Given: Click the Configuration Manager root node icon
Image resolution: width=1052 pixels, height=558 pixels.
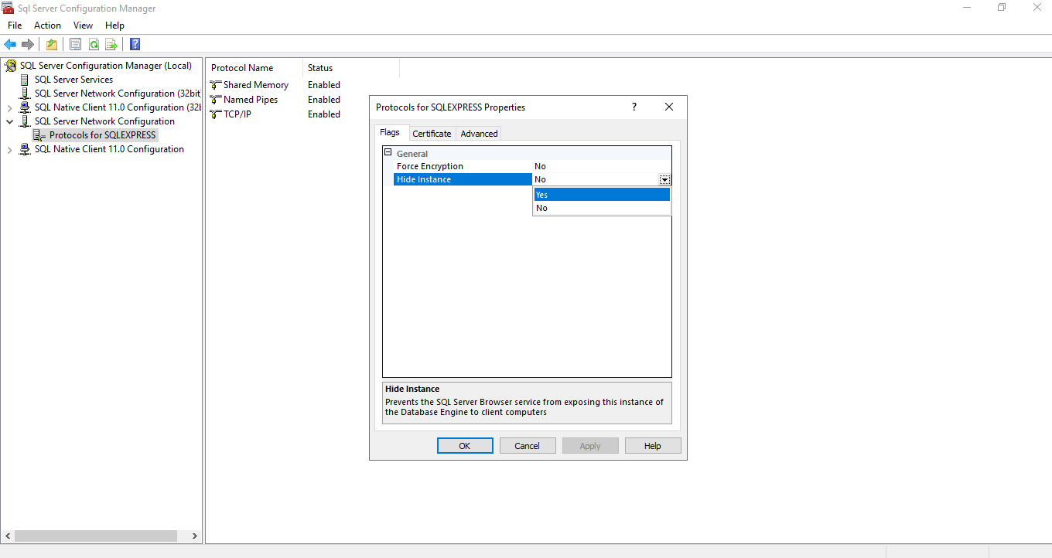Looking at the screenshot, I should pyautogui.click(x=11, y=66).
